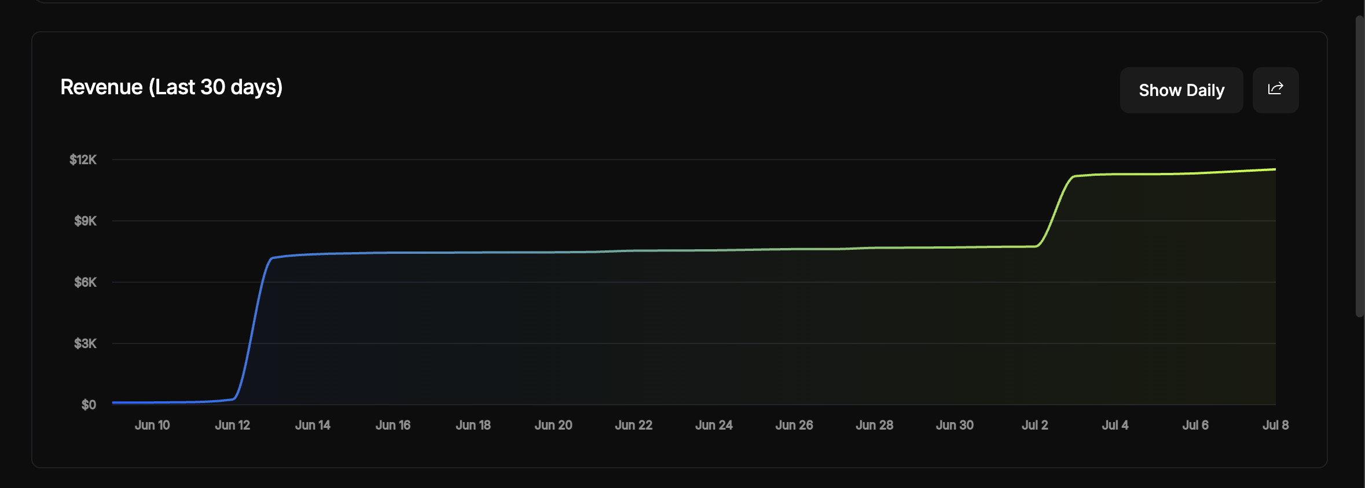Click the share/export chart icon

[x=1275, y=90]
